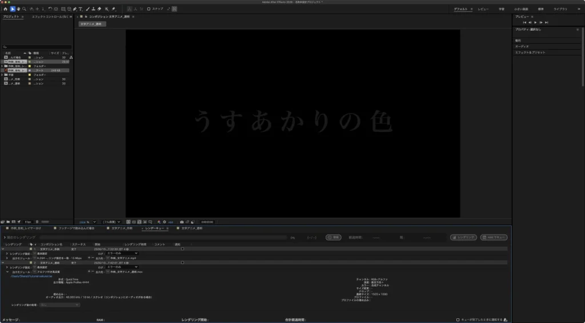Toggle region of interest in the viewer
The width and height of the screenshot is (585, 323).
(x=145, y=222)
